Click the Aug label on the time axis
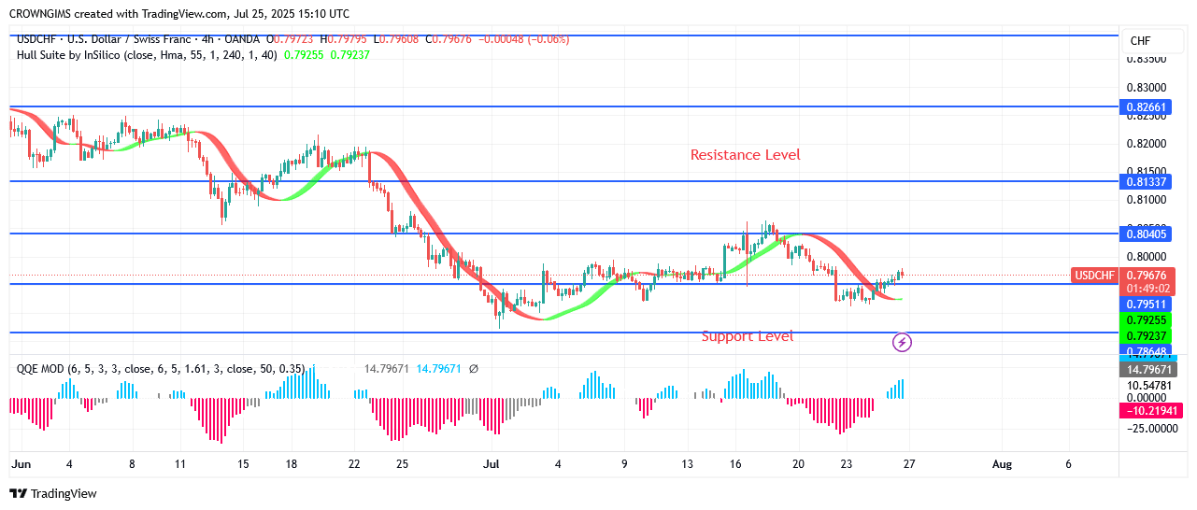The width and height of the screenshot is (1197, 510). (x=1002, y=463)
